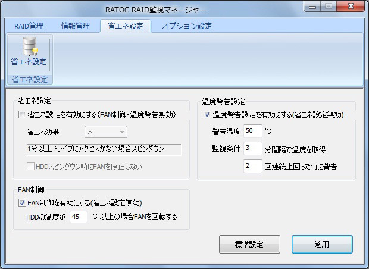Click the 適用 button

tap(322, 244)
